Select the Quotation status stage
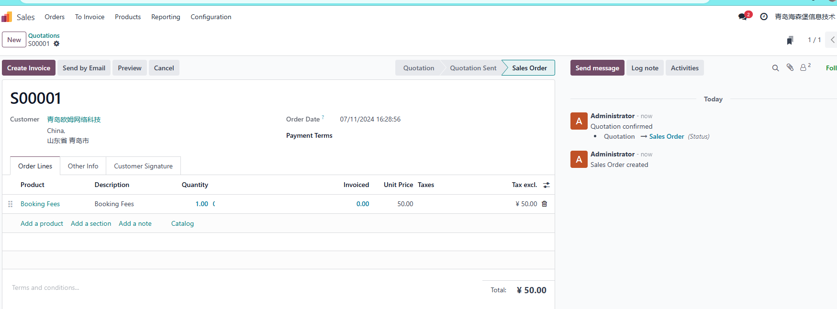Screen dimensions: 837x309 [418, 68]
